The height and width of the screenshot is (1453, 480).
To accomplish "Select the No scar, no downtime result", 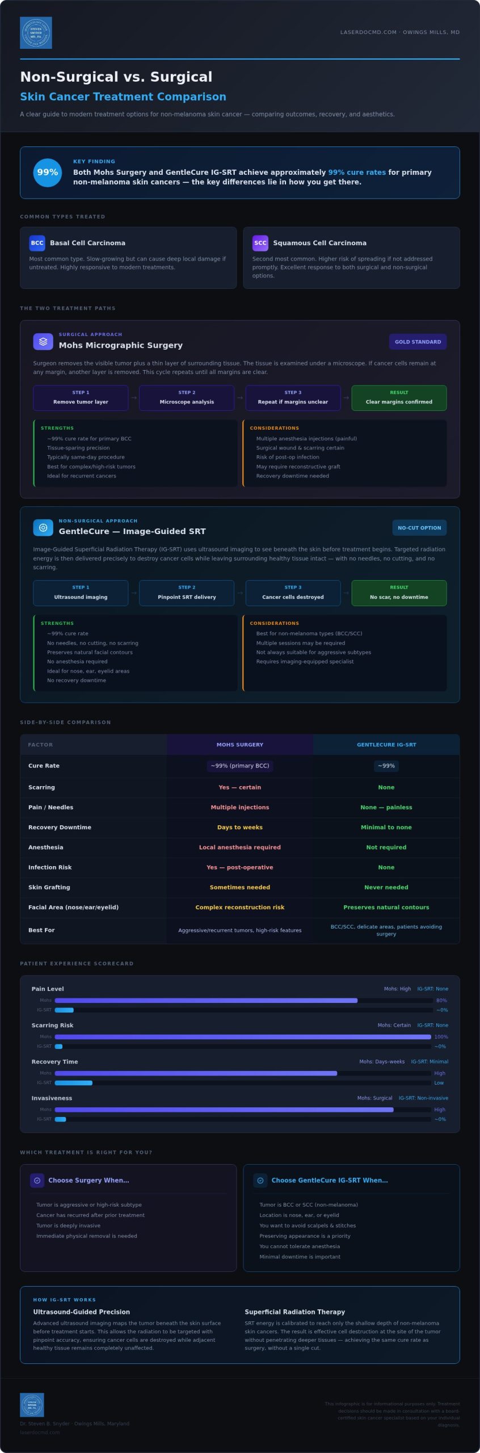I will (399, 593).
